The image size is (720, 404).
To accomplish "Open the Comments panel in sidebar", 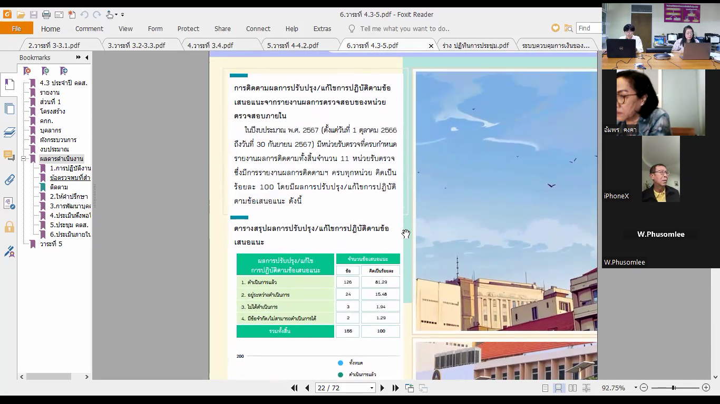I will pos(9,156).
